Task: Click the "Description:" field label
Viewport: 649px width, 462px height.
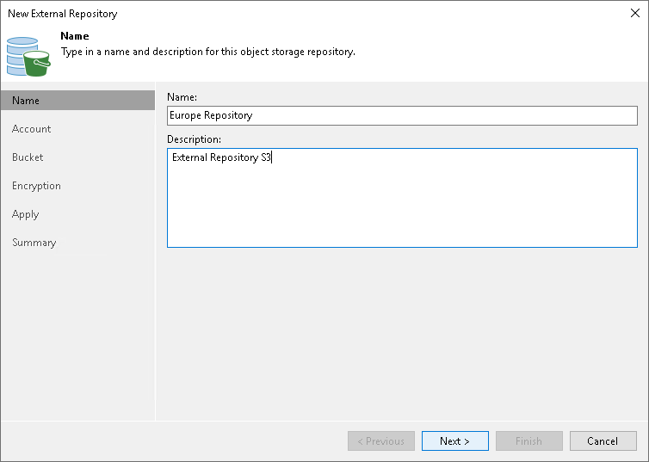Action: (194, 139)
